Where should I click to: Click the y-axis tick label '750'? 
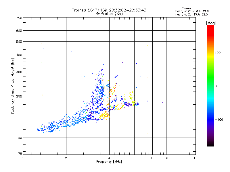click(19, 18)
